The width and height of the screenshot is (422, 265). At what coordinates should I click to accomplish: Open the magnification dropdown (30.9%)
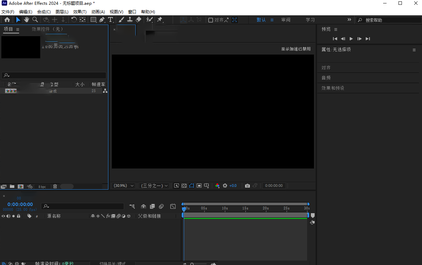(x=123, y=186)
